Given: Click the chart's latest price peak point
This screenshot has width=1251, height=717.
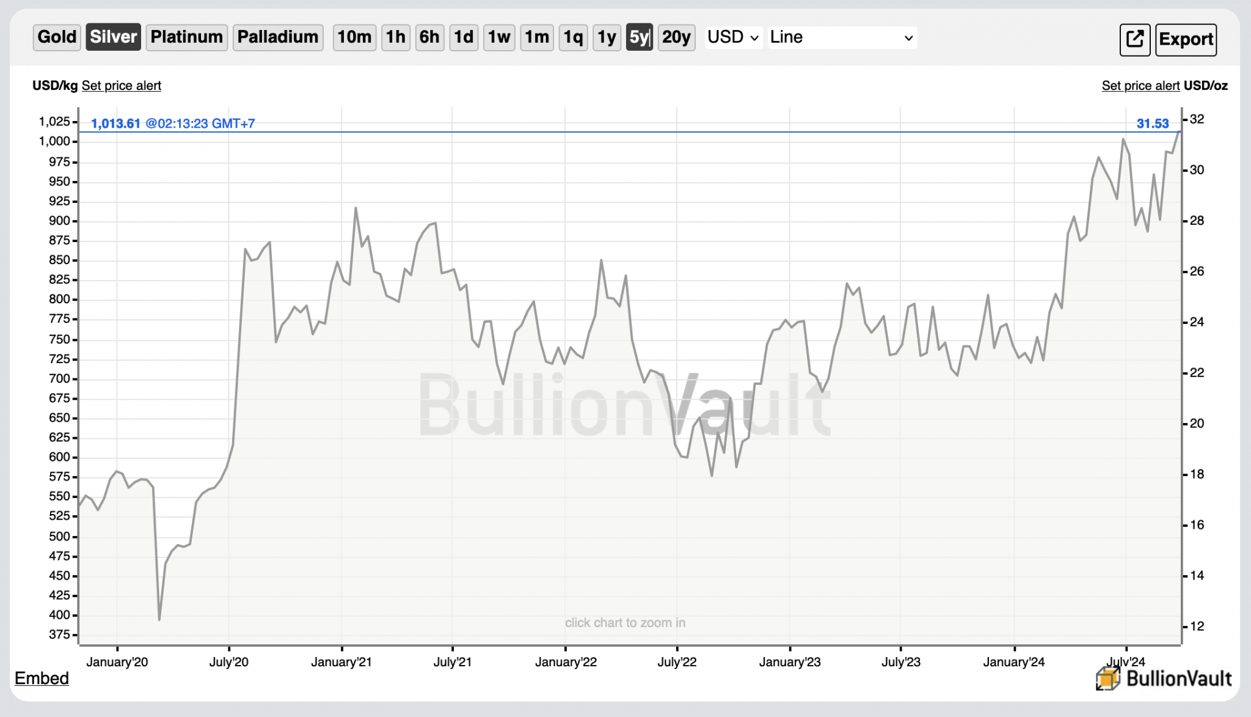Looking at the screenshot, I should [x=1179, y=132].
